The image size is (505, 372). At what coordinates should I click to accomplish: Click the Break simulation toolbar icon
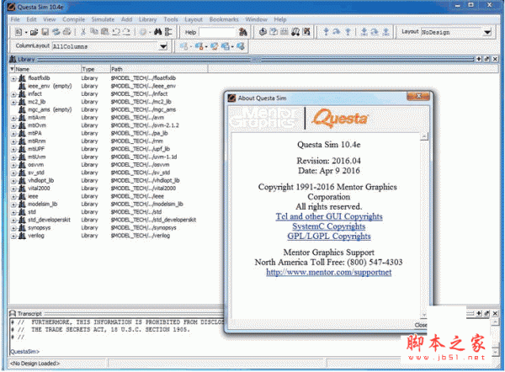tap(306, 32)
